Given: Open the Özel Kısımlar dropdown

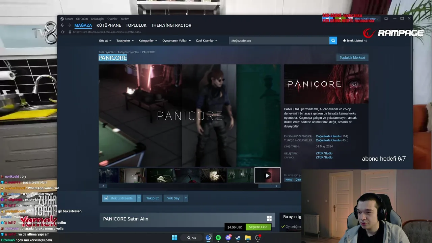Looking at the screenshot, I should (x=207, y=40).
